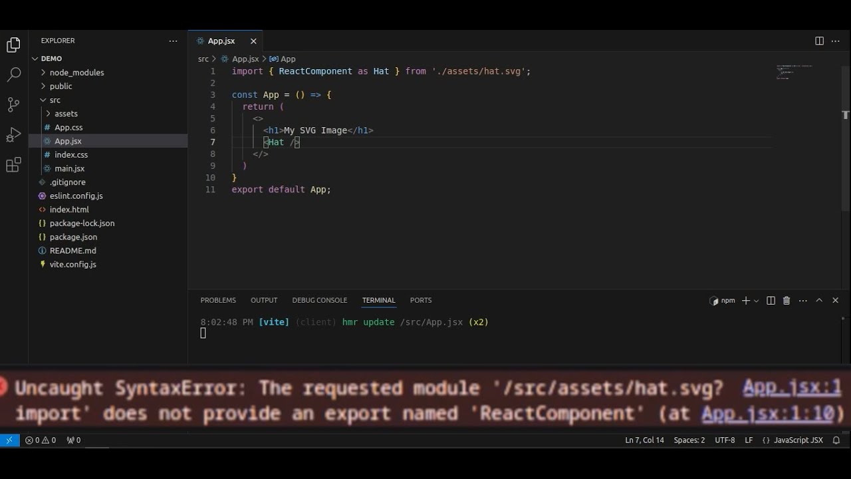Viewport: 851px width, 479px height.
Task: Change end of line LF setting
Action: (x=749, y=440)
